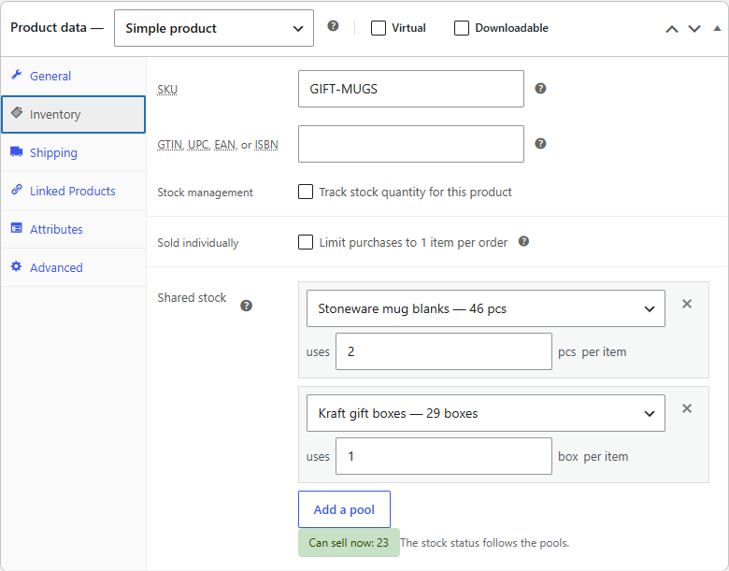Select the Inventory tab
The width and height of the screenshot is (729, 571).
click(x=74, y=114)
